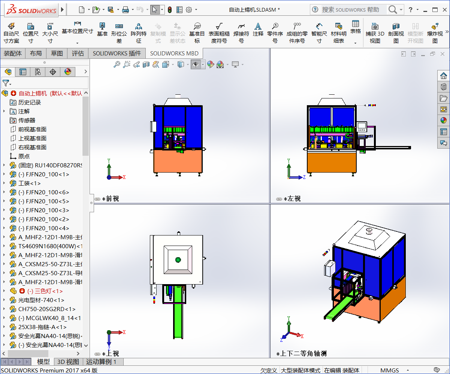Switch to the 草图 ribbon tab
450x374 pixels.
coord(57,53)
